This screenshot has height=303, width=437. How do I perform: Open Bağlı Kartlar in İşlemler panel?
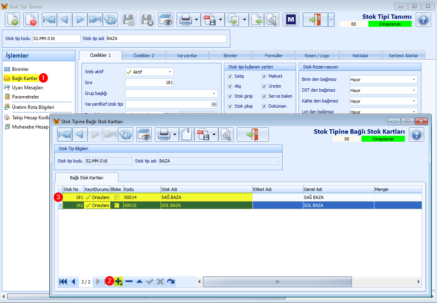(x=24, y=78)
